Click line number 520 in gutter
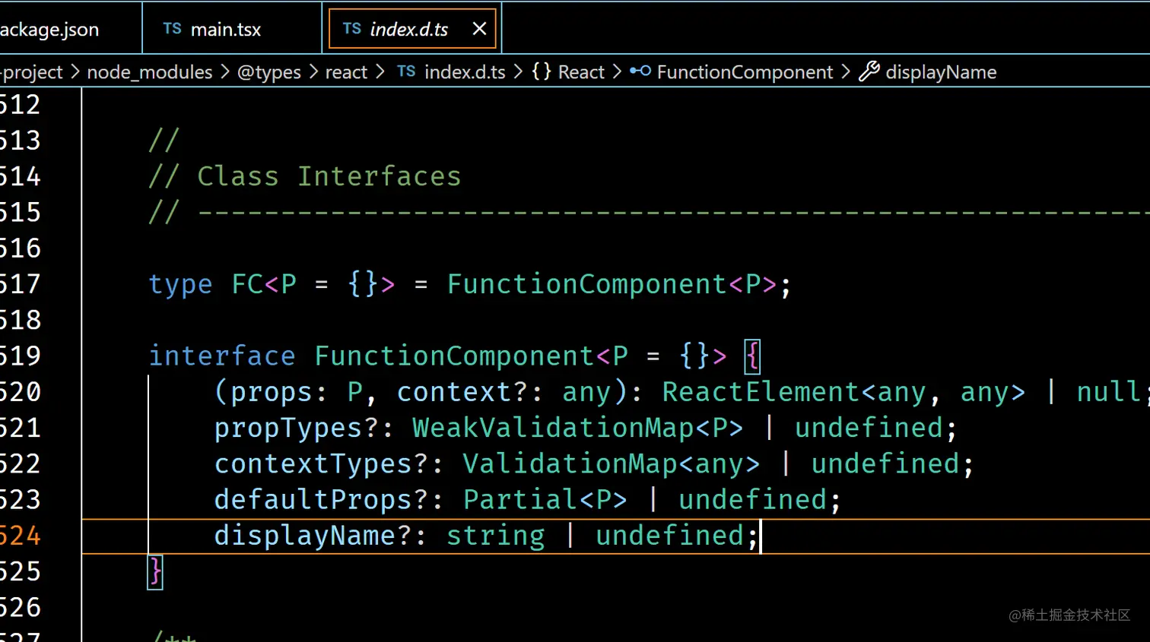1150x642 pixels. click(20, 392)
